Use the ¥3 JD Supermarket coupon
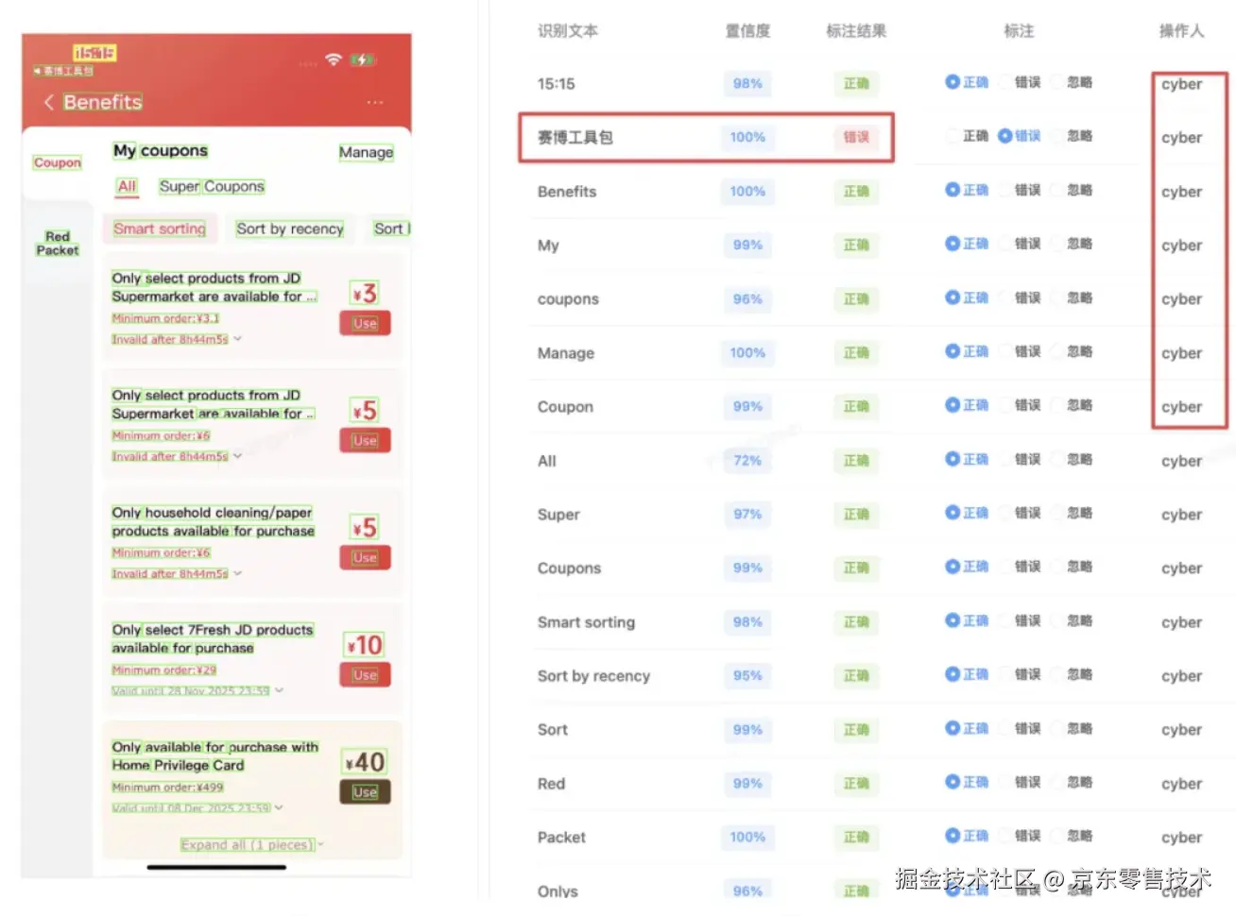 click(365, 324)
